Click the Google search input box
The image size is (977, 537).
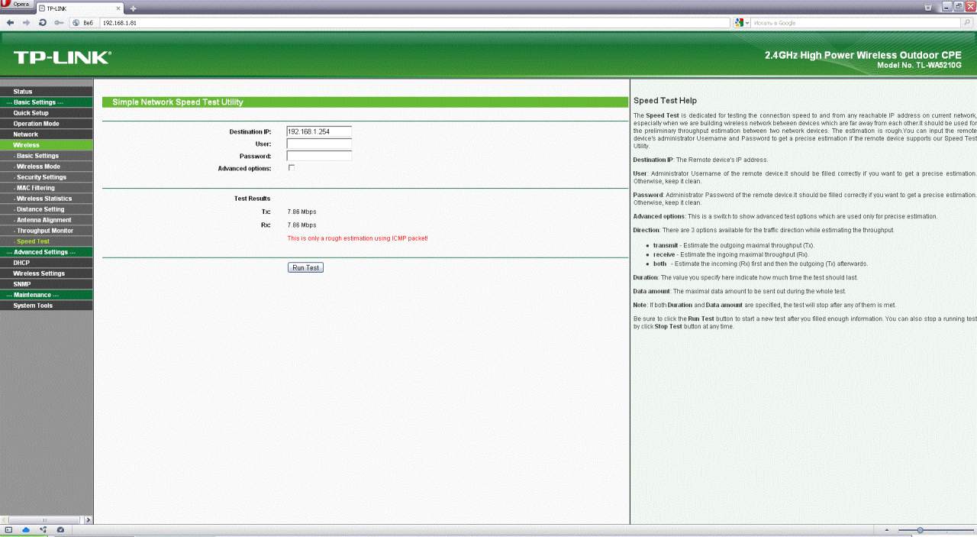tap(856, 23)
